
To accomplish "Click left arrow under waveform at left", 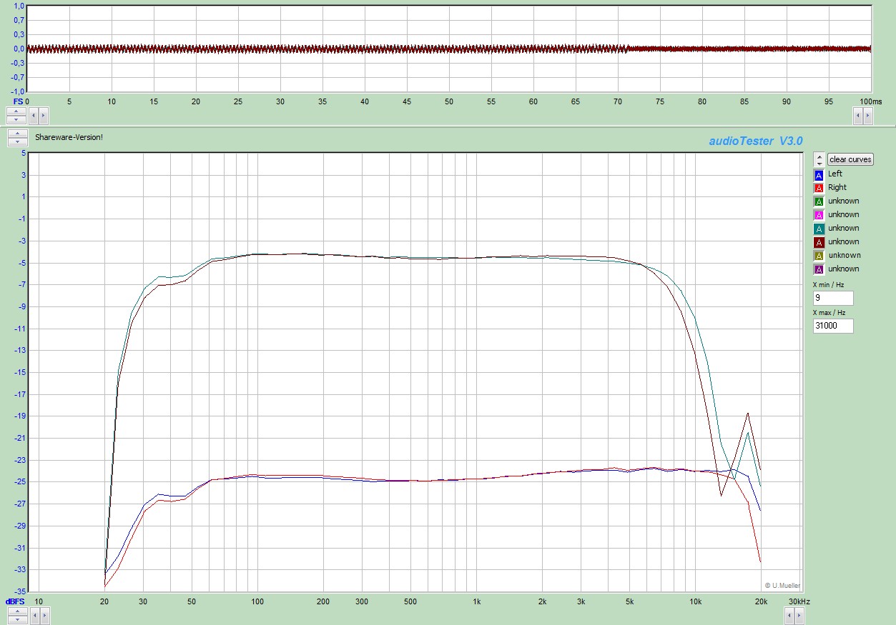I will tap(33, 115).
